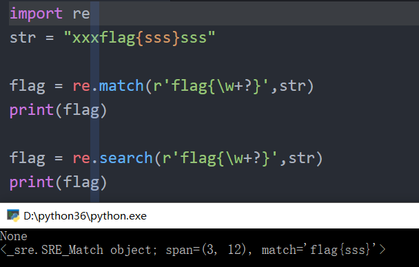
Task: Click the 'None' output line in console
Action: pos(14,236)
